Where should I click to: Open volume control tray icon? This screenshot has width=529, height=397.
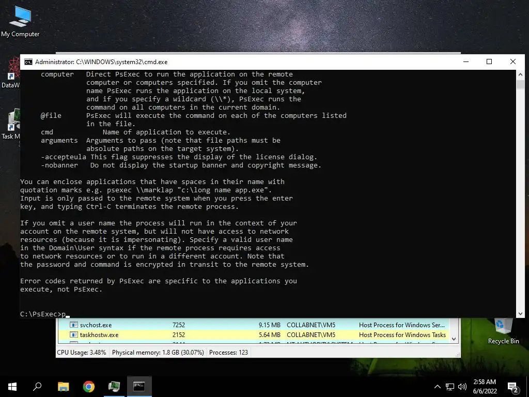click(x=462, y=387)
